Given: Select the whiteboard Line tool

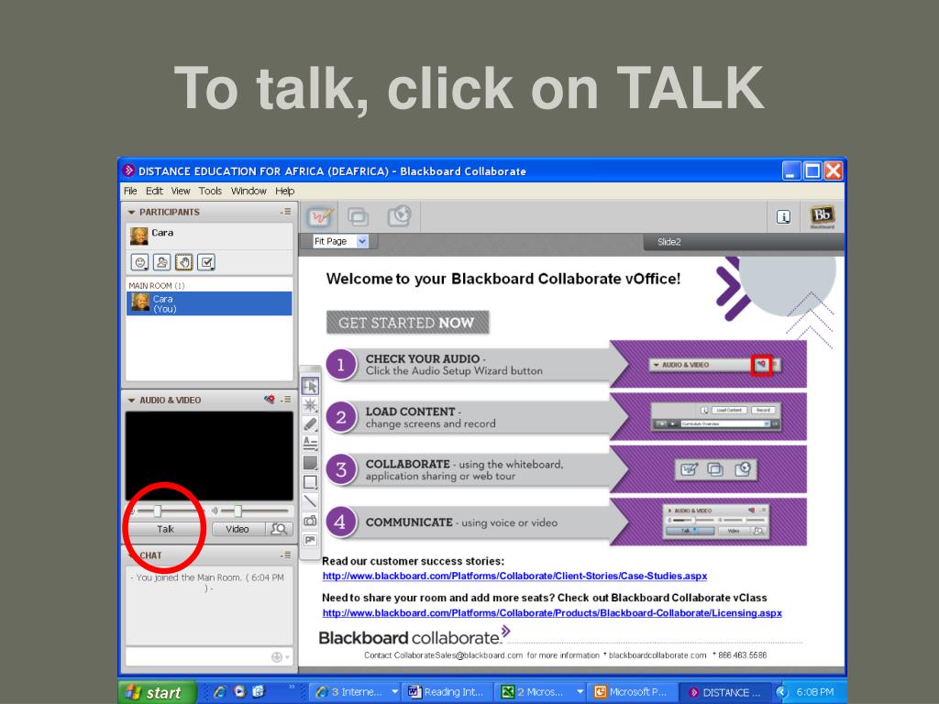Looking at the screenshot, I should click(310, 501).
